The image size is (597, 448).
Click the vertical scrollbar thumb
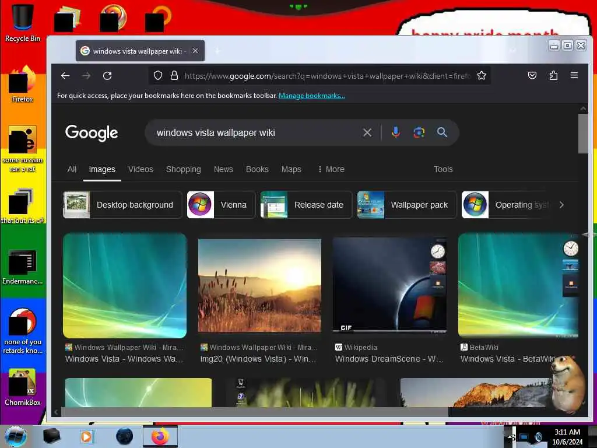[x=583, y=134]
